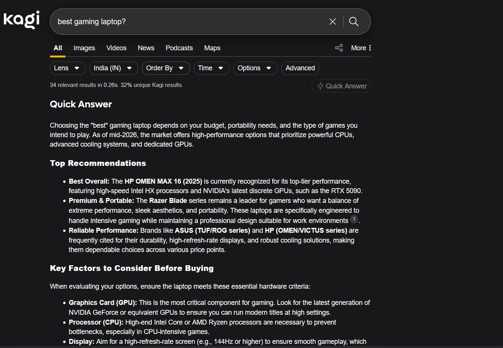Click the 'Processor (CPU):' label
Screen dimensions: 503x348
[x=96, y=322]
